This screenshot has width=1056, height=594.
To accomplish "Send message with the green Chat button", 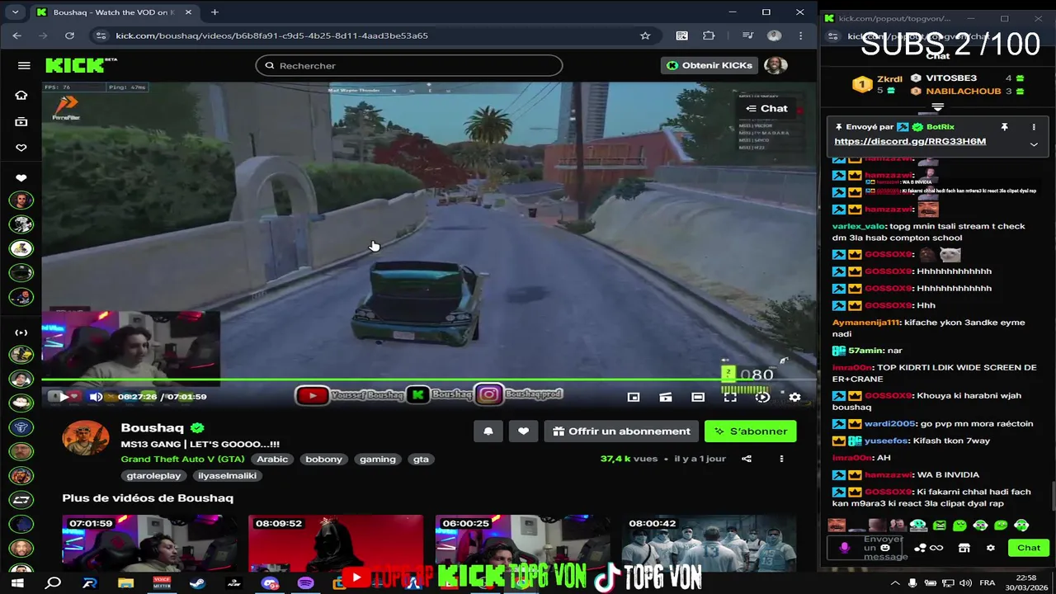I will click(x=1028, y=548).
